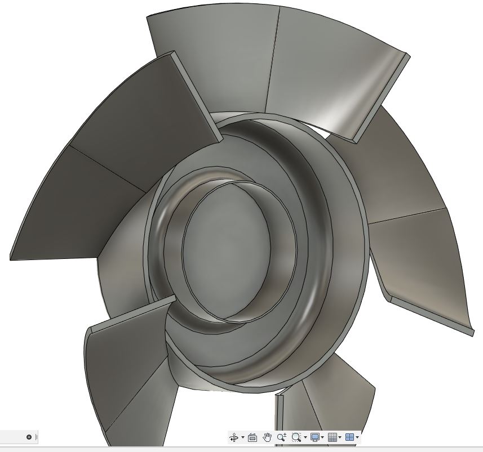This screenshot has height=452, width=483.
Task: Open the Display Settings monitor icon
Action: [x=315, y=437]
